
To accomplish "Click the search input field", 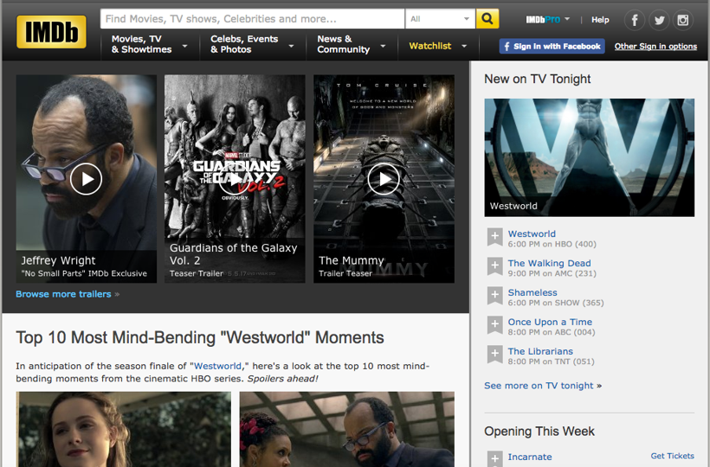I will click(x=252, y=18).
